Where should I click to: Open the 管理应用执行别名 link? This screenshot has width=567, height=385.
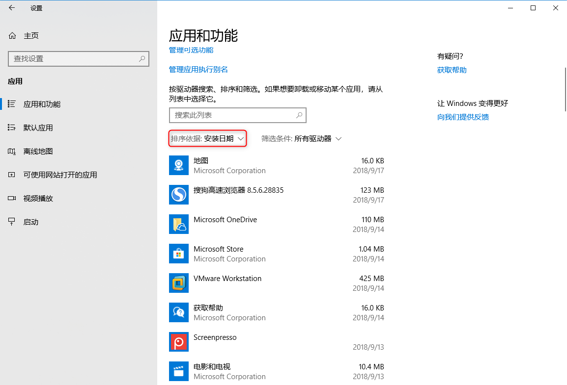tap(198, 69)
